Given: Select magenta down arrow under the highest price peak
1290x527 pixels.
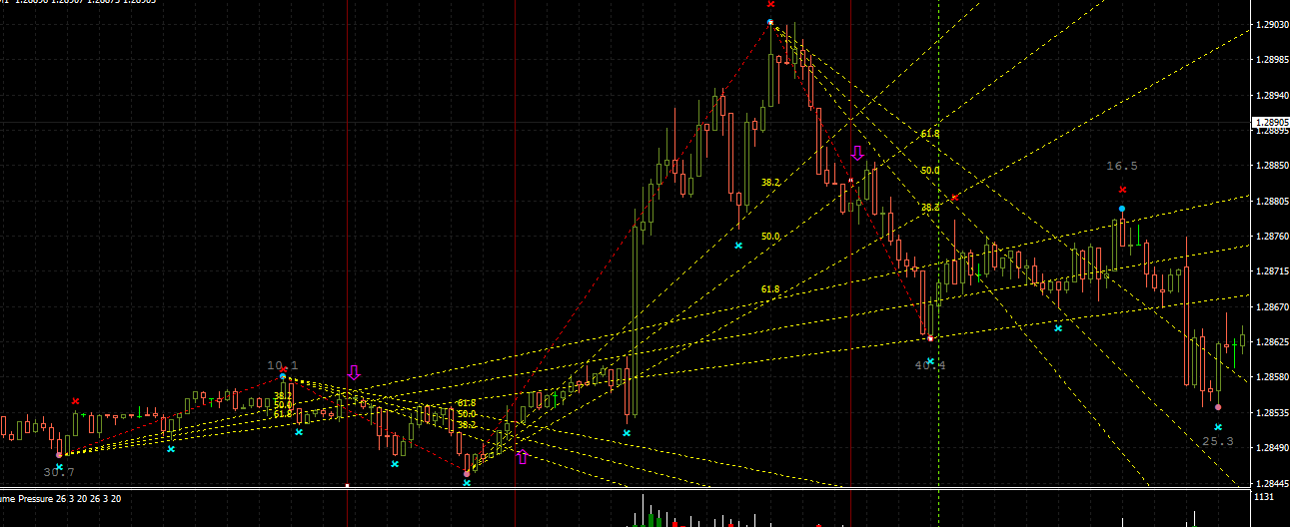Looking at the screenshot, I should point(857,153).
